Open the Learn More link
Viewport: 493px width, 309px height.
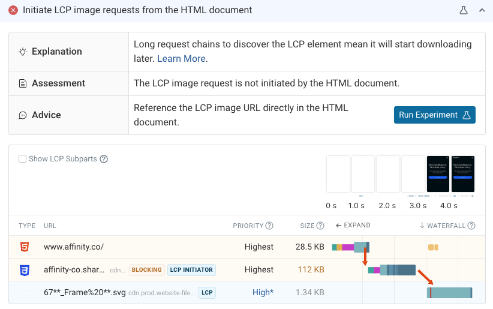[x=181, y=59]
